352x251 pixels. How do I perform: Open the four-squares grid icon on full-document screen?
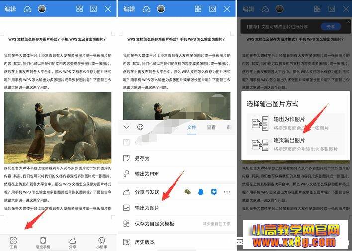pos(79,9)
